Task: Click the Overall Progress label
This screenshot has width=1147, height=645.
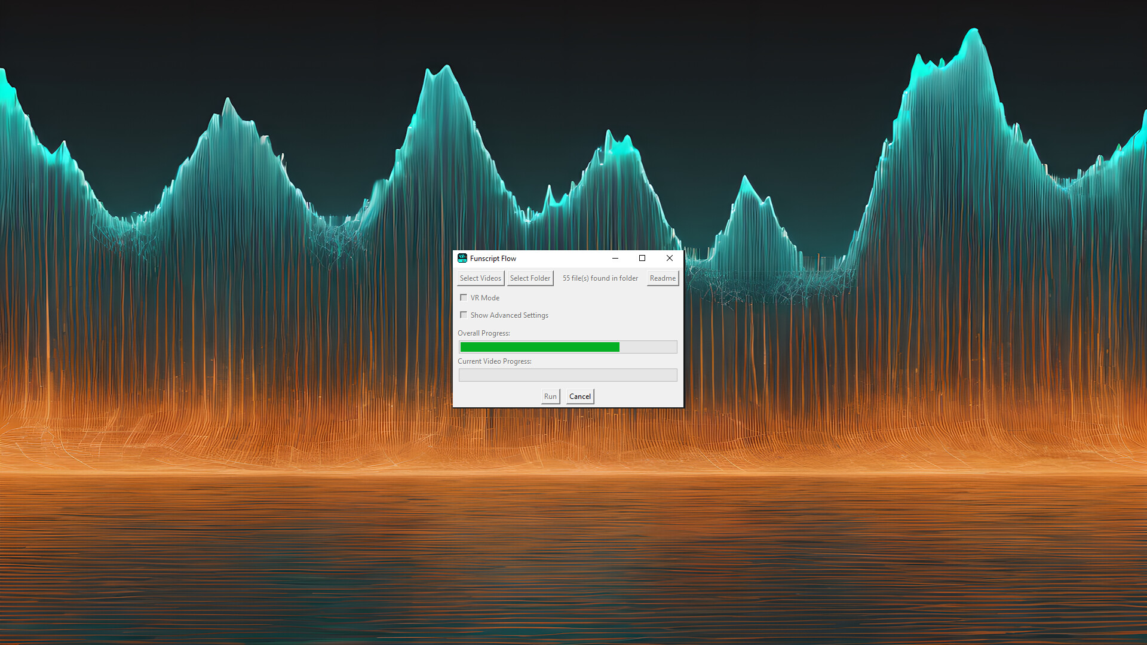Action: 483,333
